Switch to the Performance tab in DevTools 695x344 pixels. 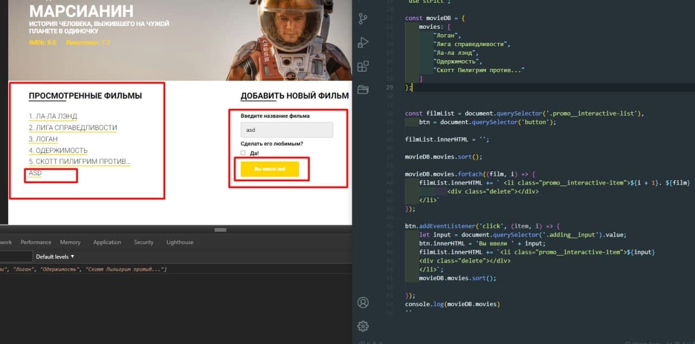[36, 242]
